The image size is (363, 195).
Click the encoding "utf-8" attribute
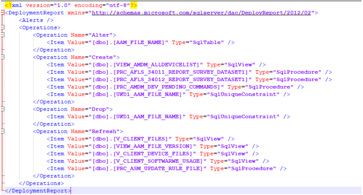pyautogui.click(x=102, y=5)
